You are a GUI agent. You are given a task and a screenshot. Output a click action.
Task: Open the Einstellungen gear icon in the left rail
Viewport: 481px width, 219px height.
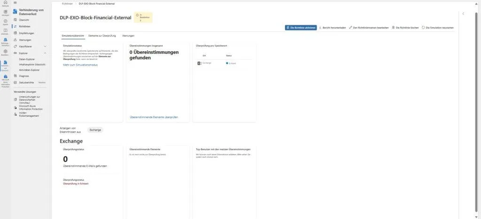(5, 52)
